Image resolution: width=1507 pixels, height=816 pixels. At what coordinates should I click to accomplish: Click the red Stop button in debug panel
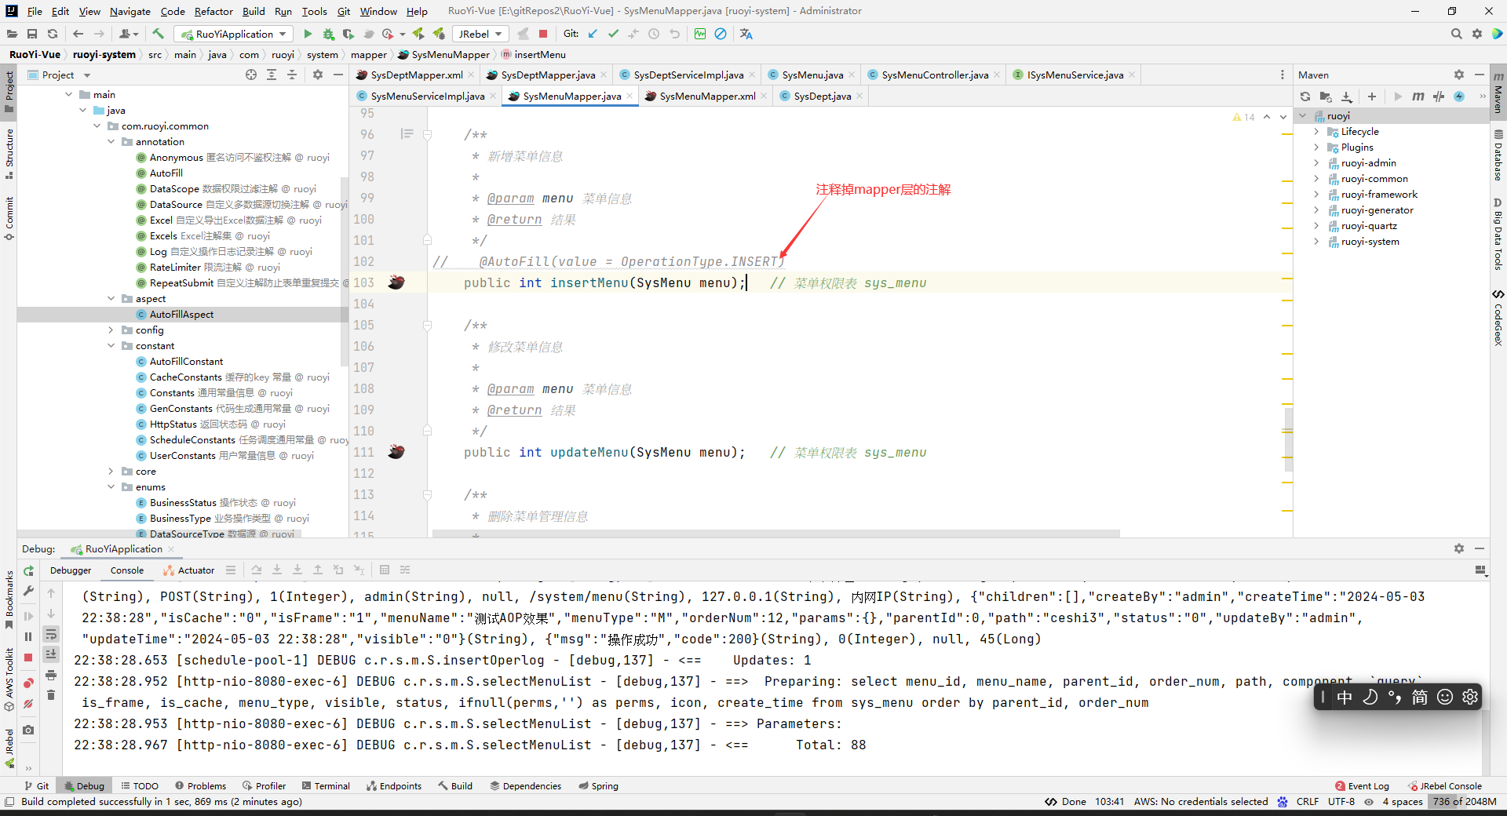(28, 658)
